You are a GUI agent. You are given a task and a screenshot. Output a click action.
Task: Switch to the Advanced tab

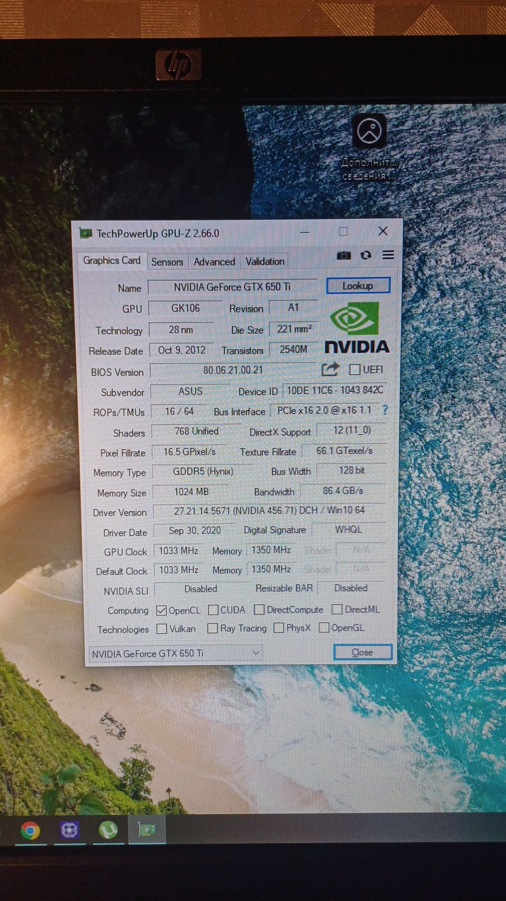[214, 261]
